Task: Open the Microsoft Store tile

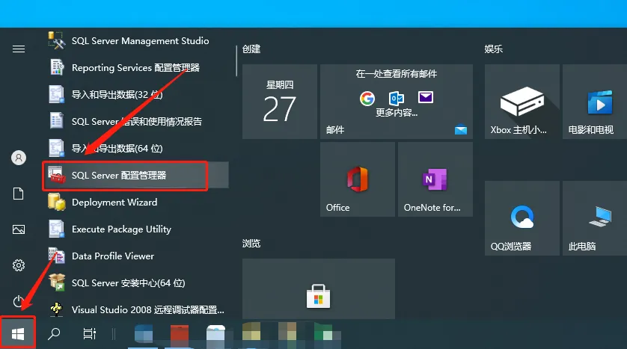Action: 318,288
